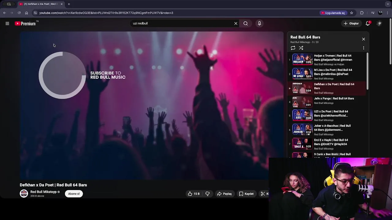This screenshot has height=220, width=392.
Task: Expand the tab search dropdown arrow
Action: click(388, 4)
